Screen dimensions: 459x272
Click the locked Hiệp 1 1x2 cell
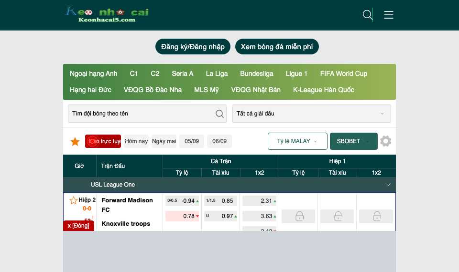point(376,216)
